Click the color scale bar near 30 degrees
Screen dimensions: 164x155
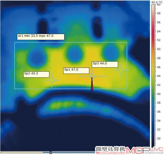click(153, 138)
